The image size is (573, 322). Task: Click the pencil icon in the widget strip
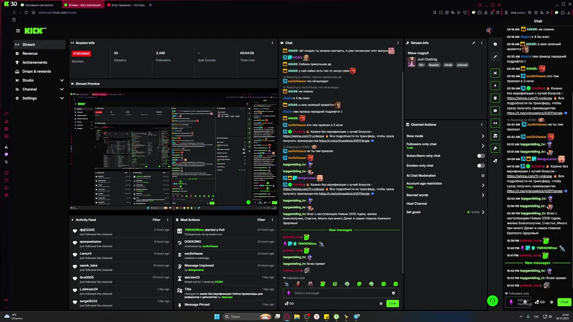click(x=495, y=57)
